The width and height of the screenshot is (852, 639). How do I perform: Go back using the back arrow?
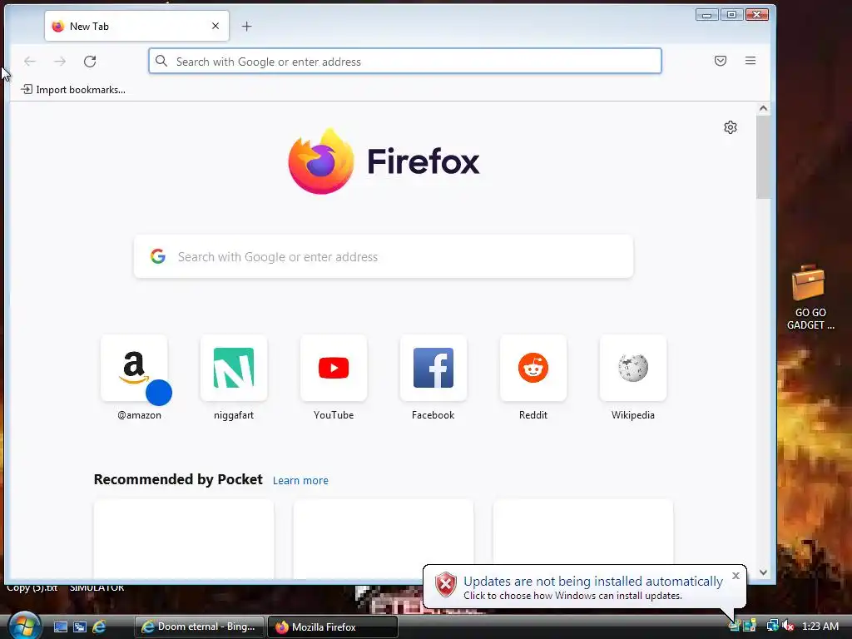(x=30, y=62)
